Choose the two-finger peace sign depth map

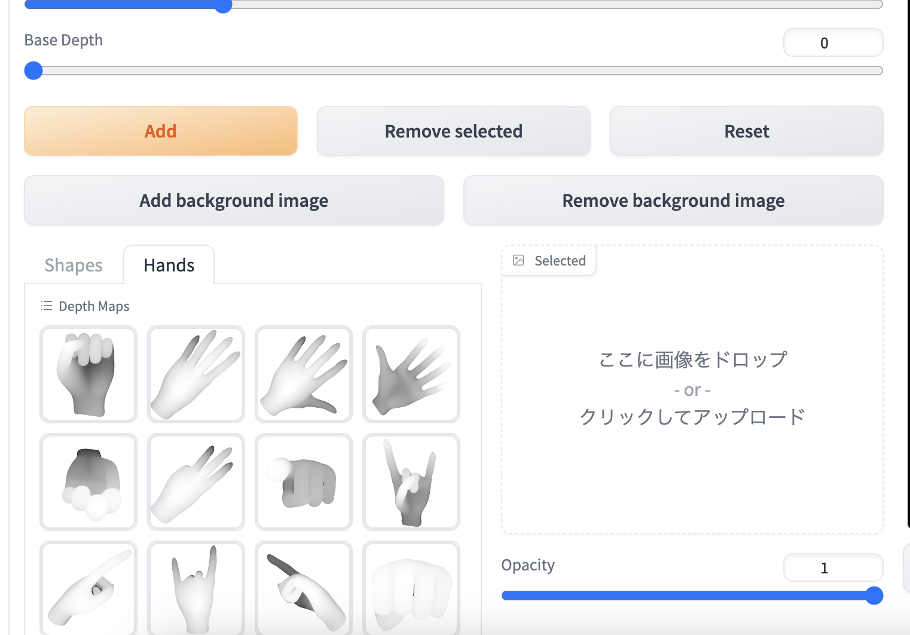tap(196, 482)
